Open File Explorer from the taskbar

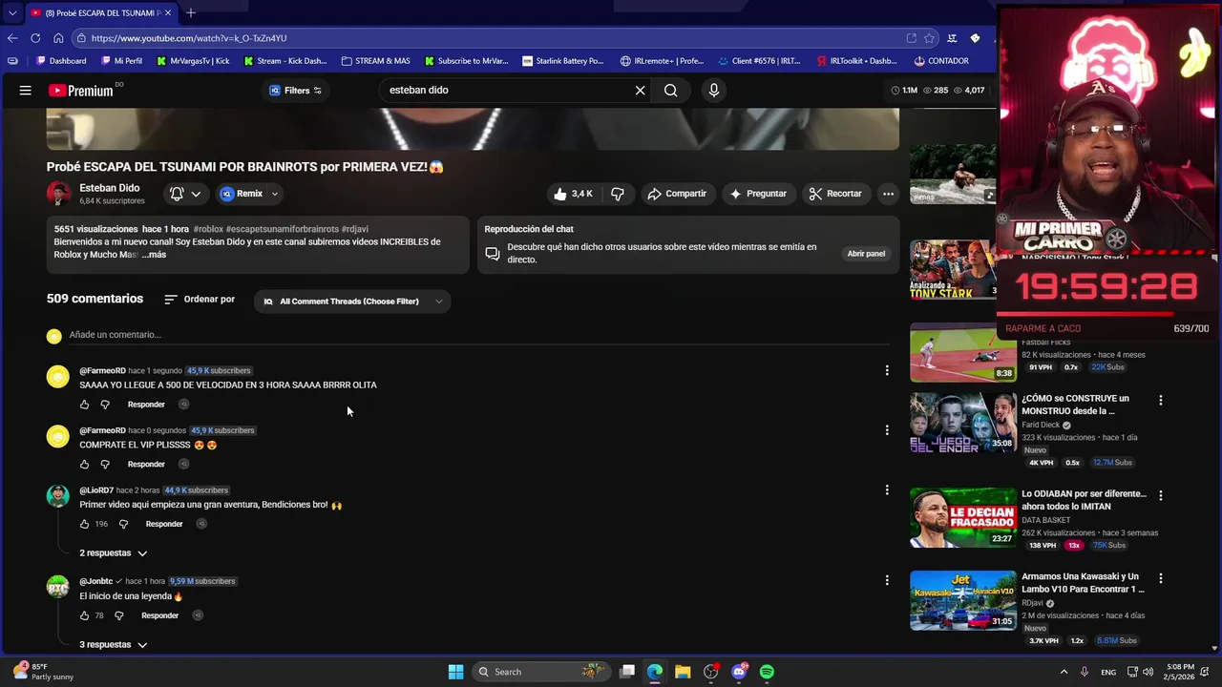click(683, 672)
